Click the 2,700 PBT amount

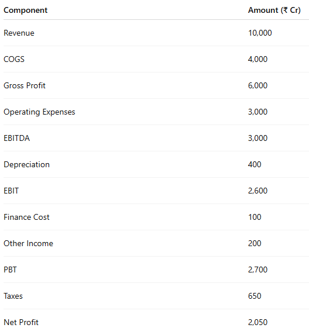tap(257, 270)
